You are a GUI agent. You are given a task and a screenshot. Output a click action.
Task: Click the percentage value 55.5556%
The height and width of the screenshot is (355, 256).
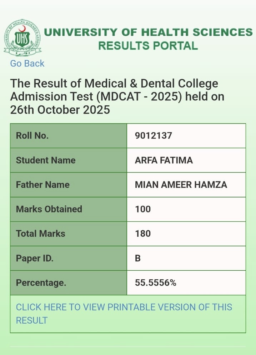(156, 283)
